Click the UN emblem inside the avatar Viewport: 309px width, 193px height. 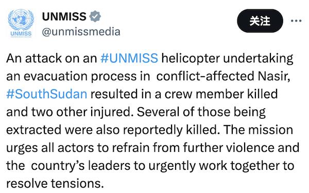pyautogui.click(x=21, y=20)
